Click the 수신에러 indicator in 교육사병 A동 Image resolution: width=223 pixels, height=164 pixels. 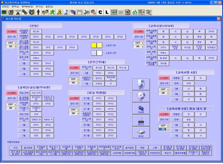[x=164, y=78]
